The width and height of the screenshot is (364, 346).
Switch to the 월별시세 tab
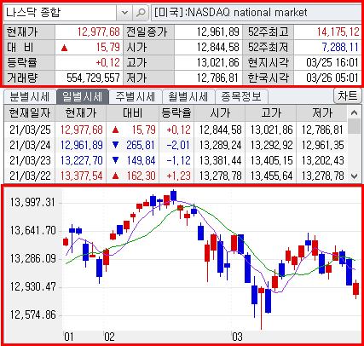(x=188, y=96)
